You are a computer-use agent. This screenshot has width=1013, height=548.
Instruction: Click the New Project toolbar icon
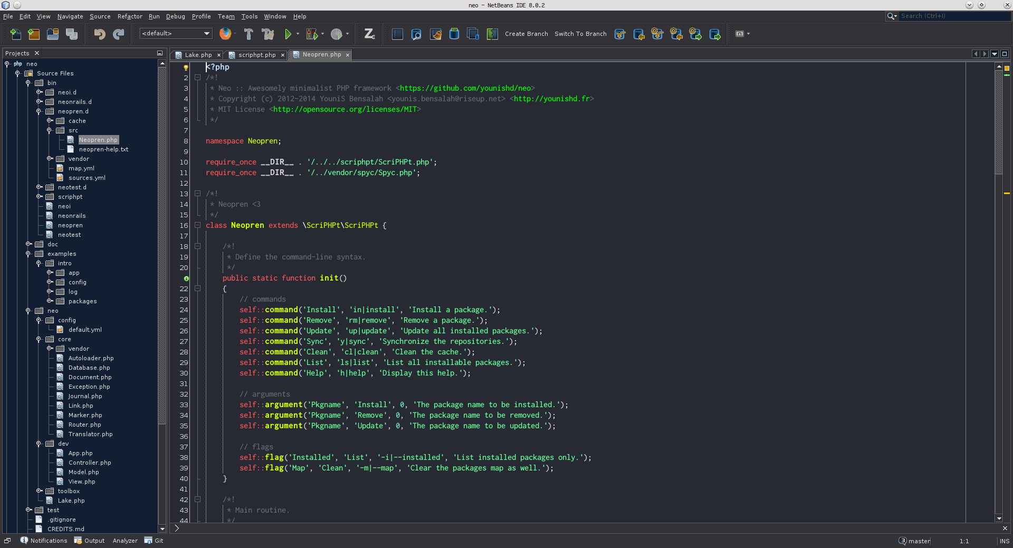click(x=34, y=34)
